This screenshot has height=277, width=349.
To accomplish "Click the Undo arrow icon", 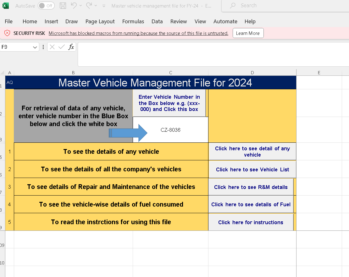I will [x=74, y=5].
